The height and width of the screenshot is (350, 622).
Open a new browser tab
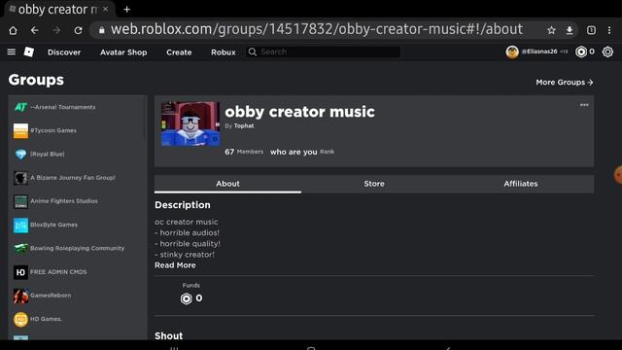(x=127, y=9)
